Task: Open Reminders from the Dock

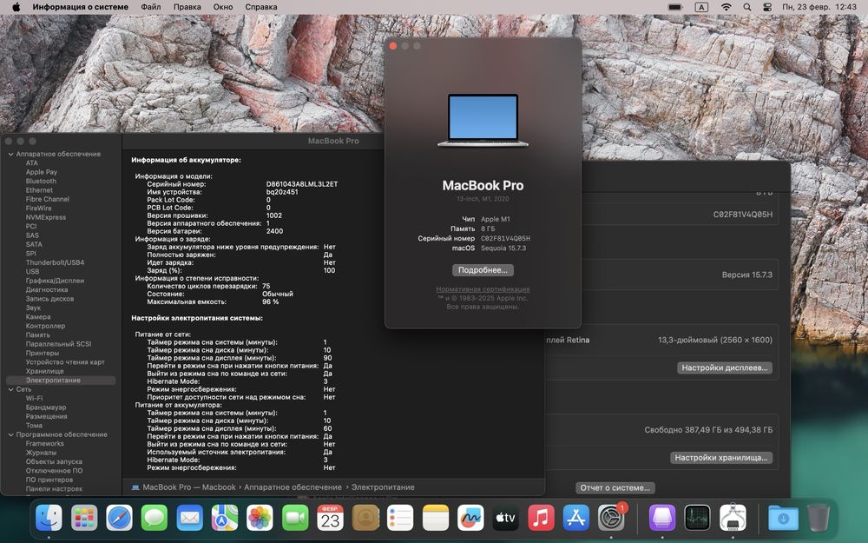Action: (400, 518)
